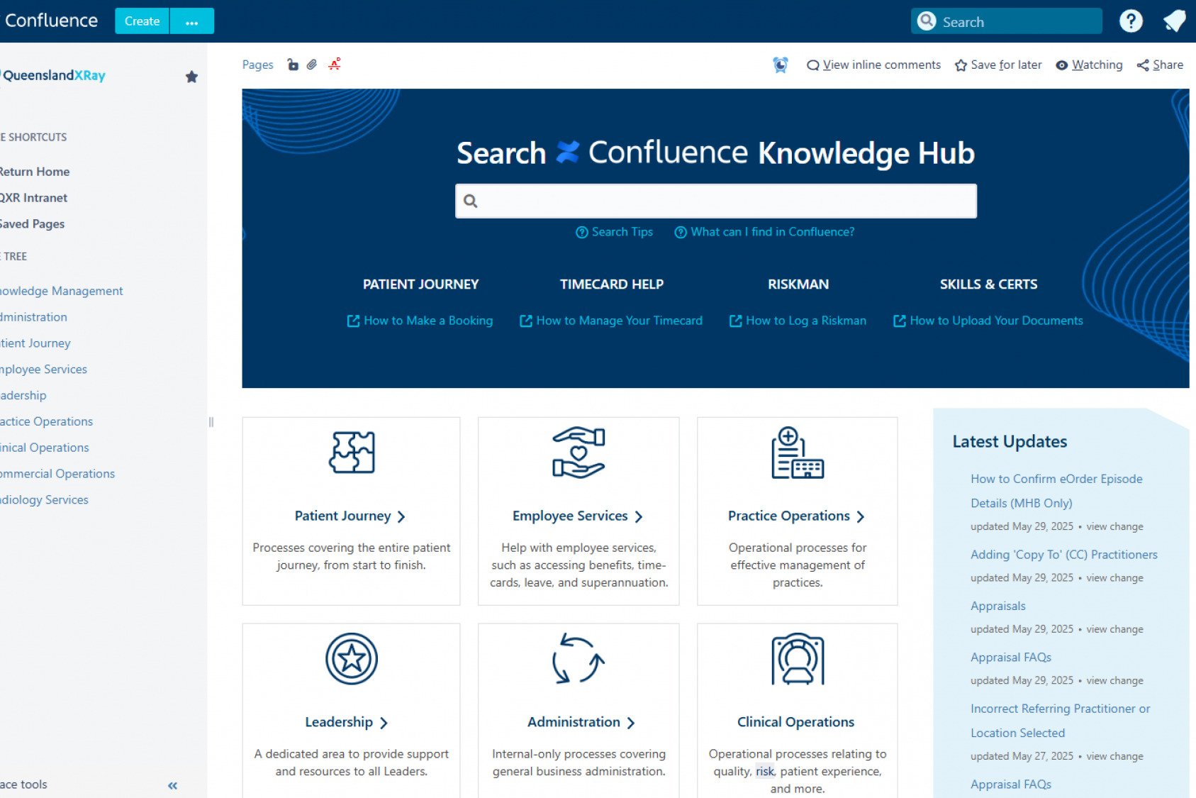Open attachments paperclip icon
The width and height of the screenshot is (1196, 798).
click(312, 65)
